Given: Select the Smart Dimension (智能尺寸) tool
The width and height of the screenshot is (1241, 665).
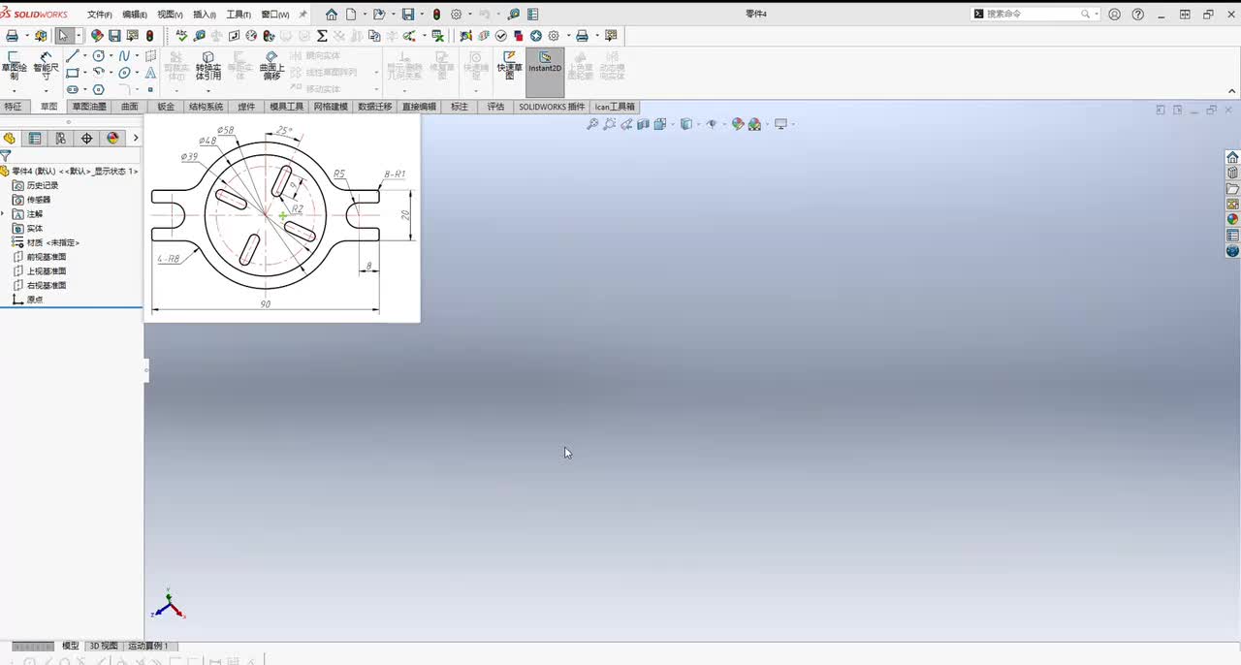Looking at the screenshot, I should 46,66.
